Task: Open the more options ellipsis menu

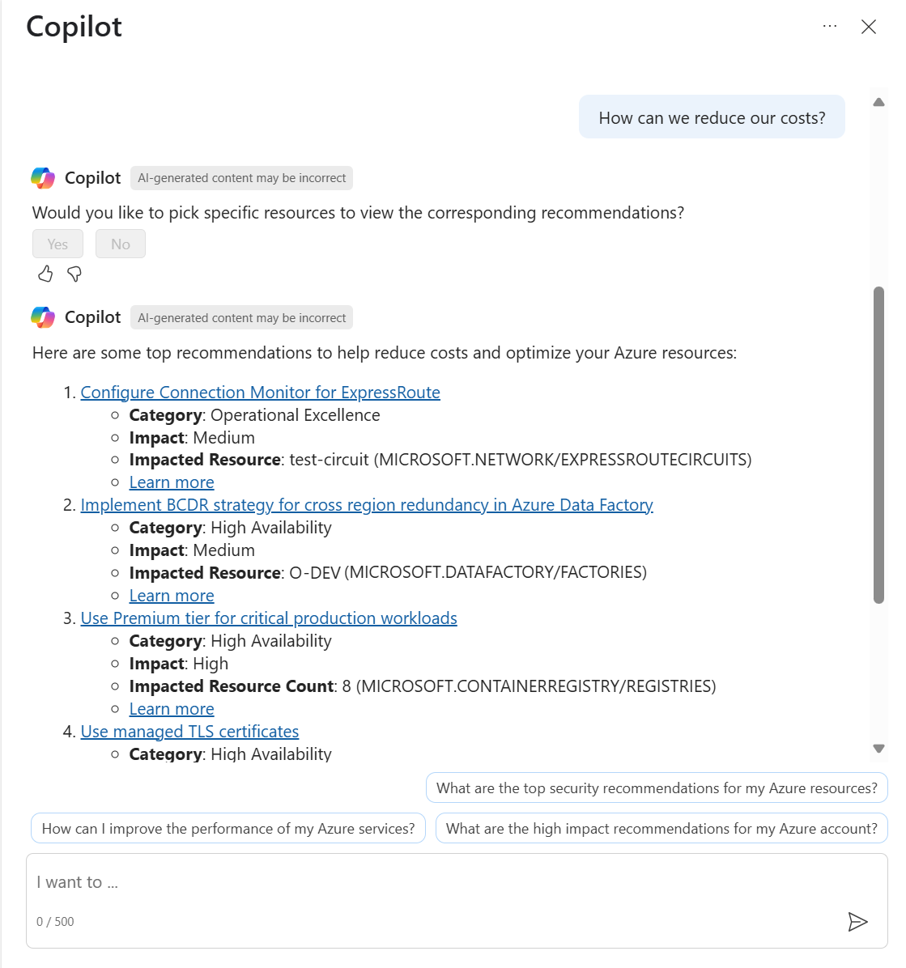Action: coord(830,26)
